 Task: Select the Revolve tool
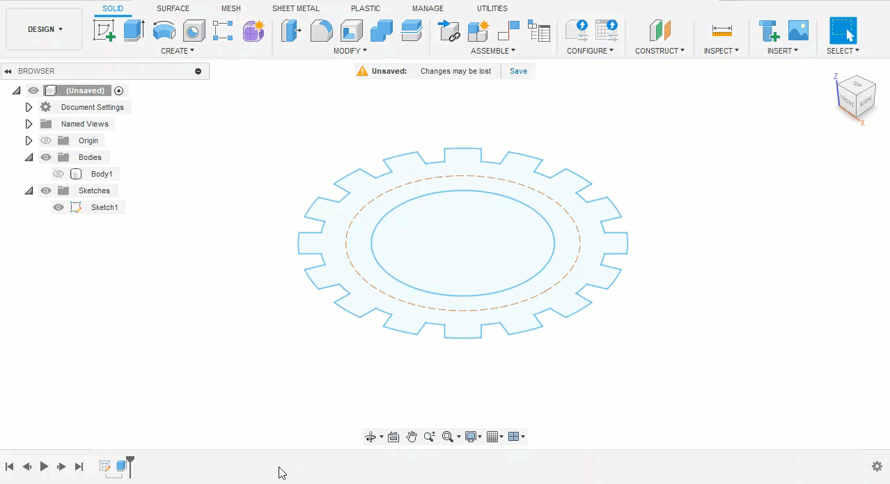point(164,31)
